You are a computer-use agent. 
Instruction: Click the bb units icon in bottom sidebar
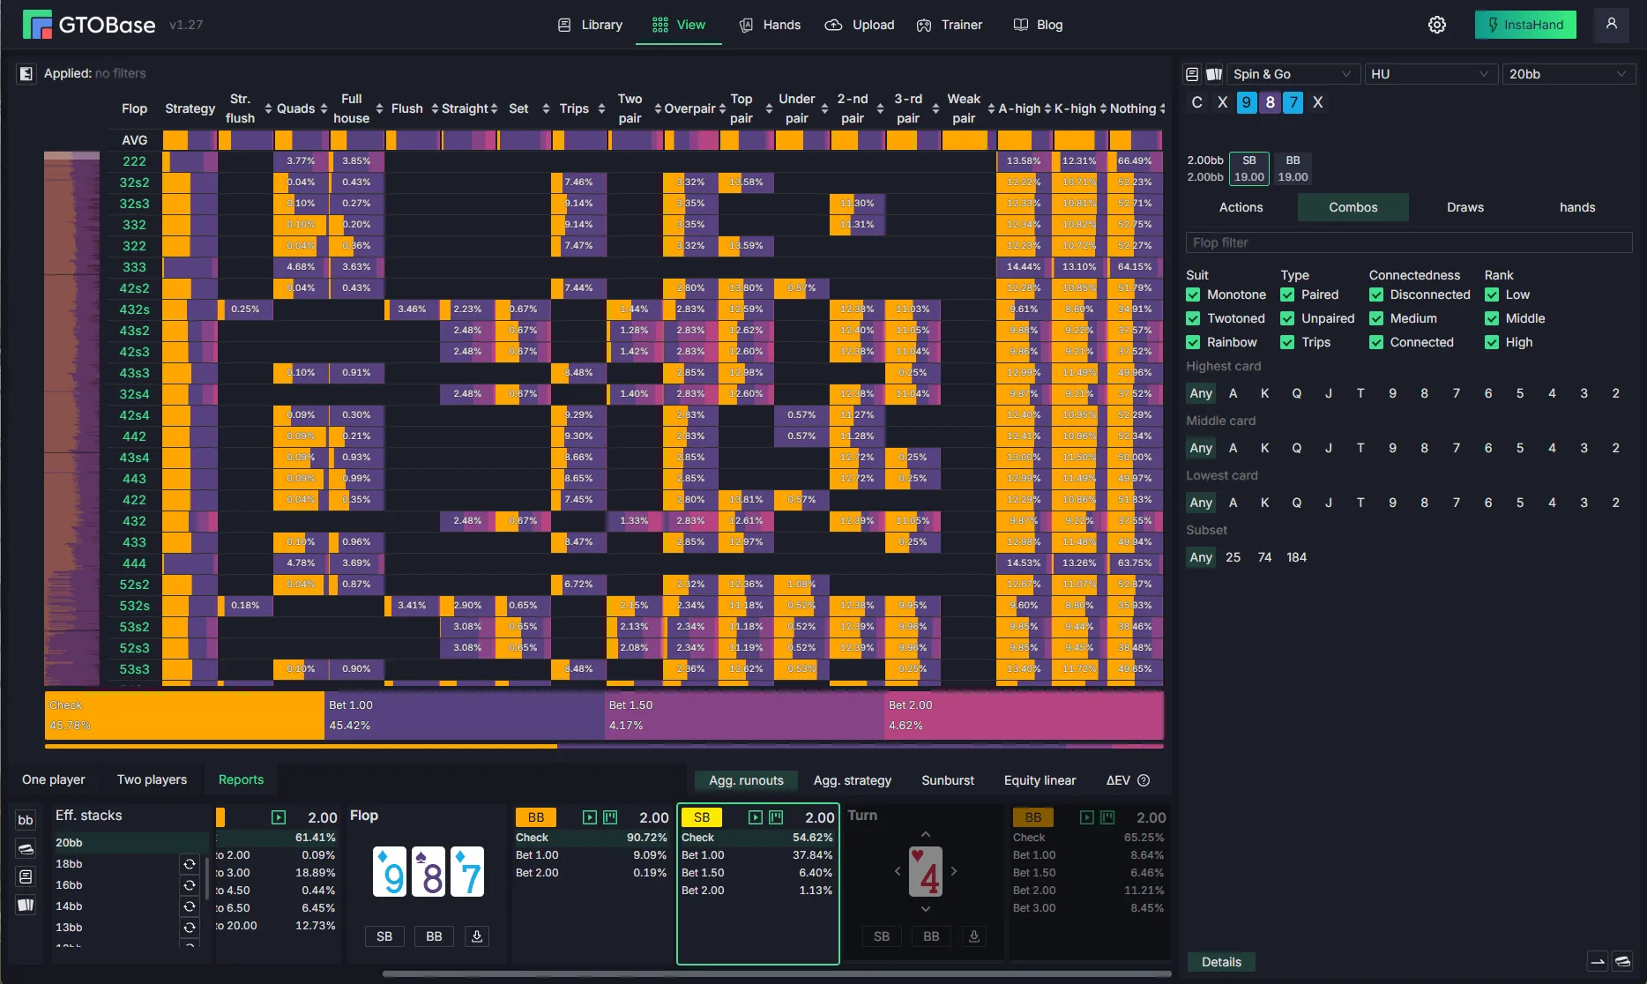click(x=26, y=820)
